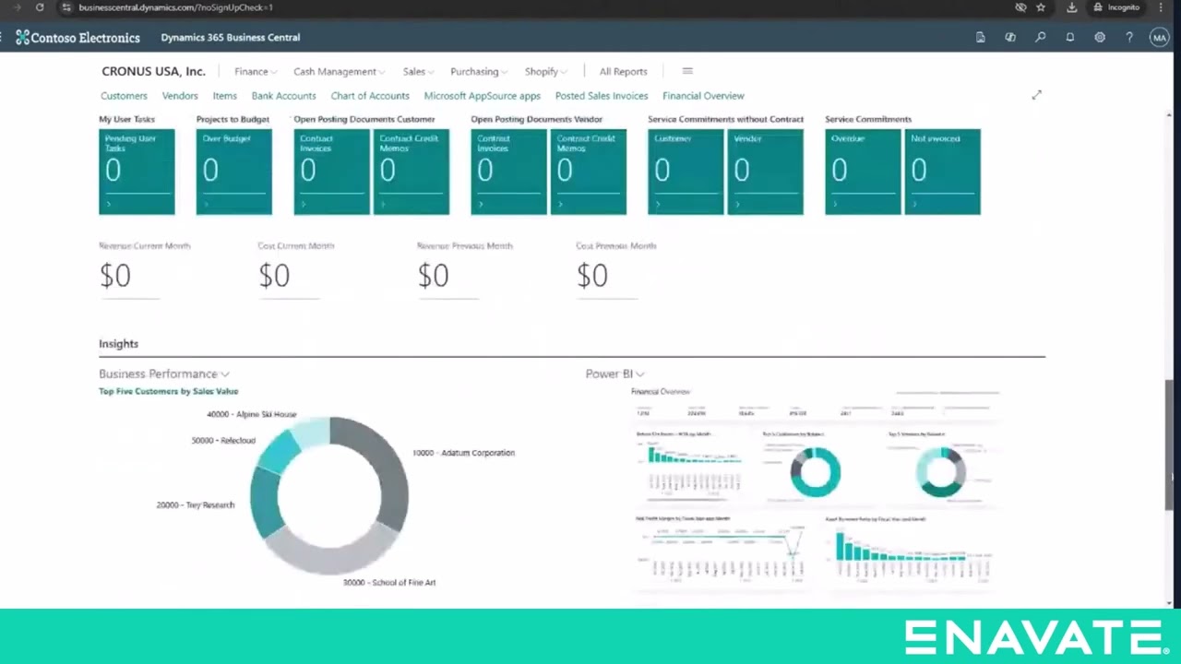Bookmark this page with the star icon
1181x664 pixels.
pyautogui.click(x=1041, y=7)
